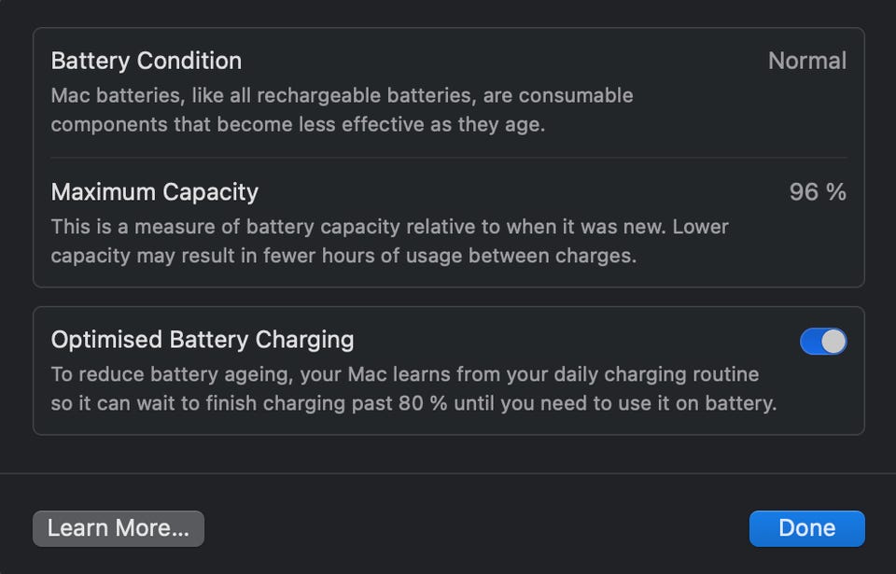
Task: Click the "To reduce battery ageing" description line
Action: click(x=405, y=375)
